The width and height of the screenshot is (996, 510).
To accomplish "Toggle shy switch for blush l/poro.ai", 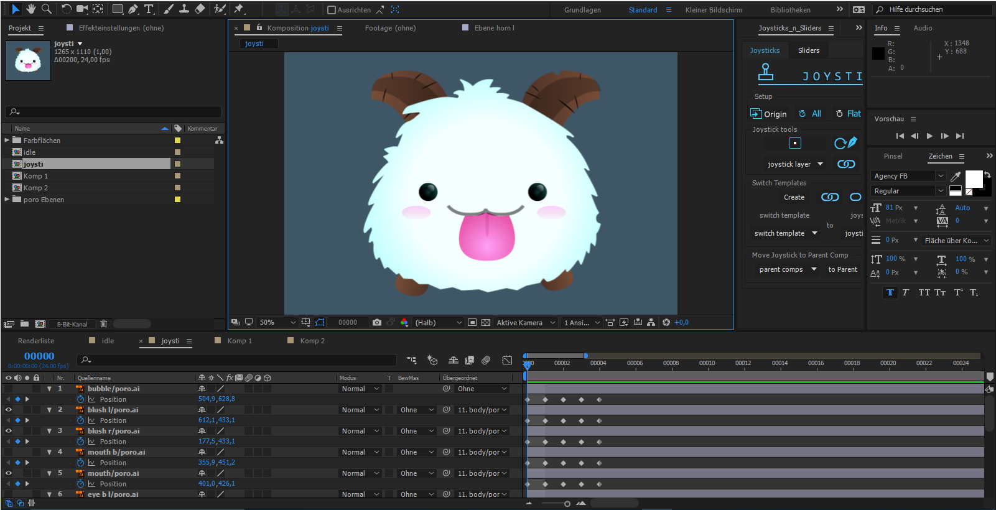I will tap(202, 410).
